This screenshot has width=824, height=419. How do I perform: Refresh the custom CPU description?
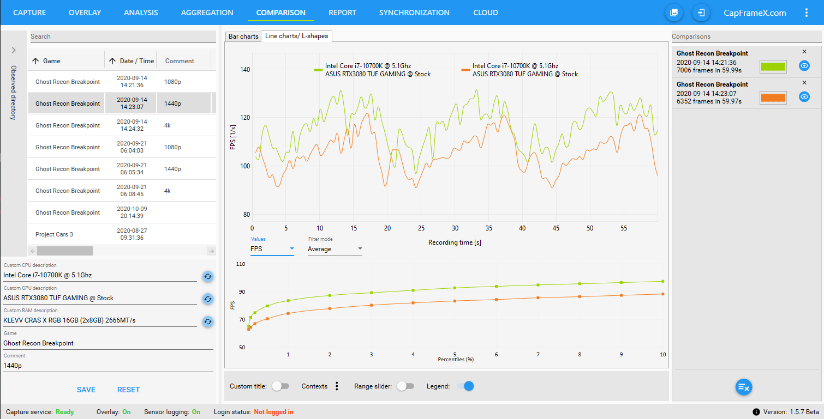(x=207, y=276)
